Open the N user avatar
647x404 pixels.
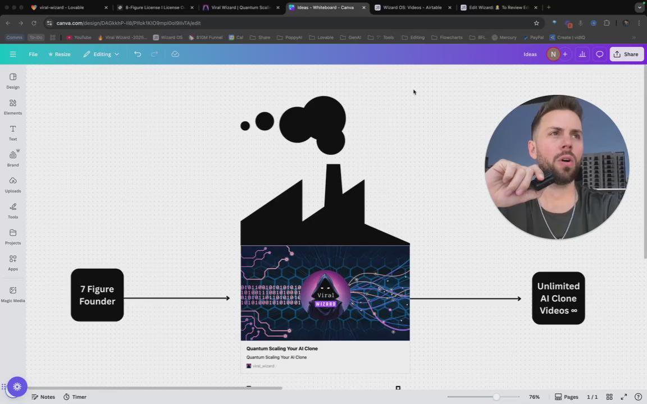coord(553,54)
